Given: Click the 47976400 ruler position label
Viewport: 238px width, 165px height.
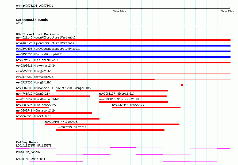Looking at the screenshot, I should point(228,11).
